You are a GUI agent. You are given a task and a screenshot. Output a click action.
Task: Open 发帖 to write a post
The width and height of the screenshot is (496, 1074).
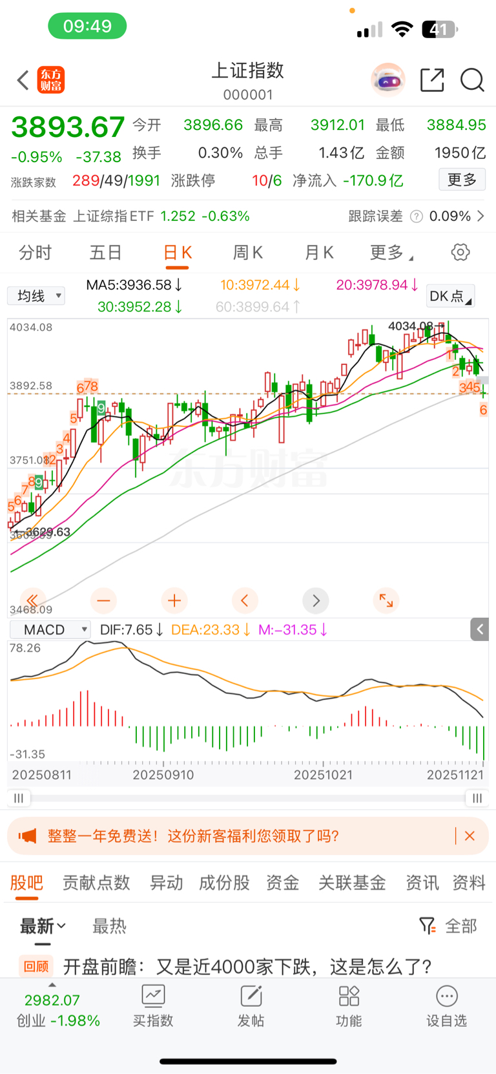click(251, 1006)
